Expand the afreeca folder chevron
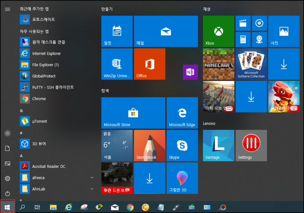The image size is (304, 213). [x=92, y=178]
